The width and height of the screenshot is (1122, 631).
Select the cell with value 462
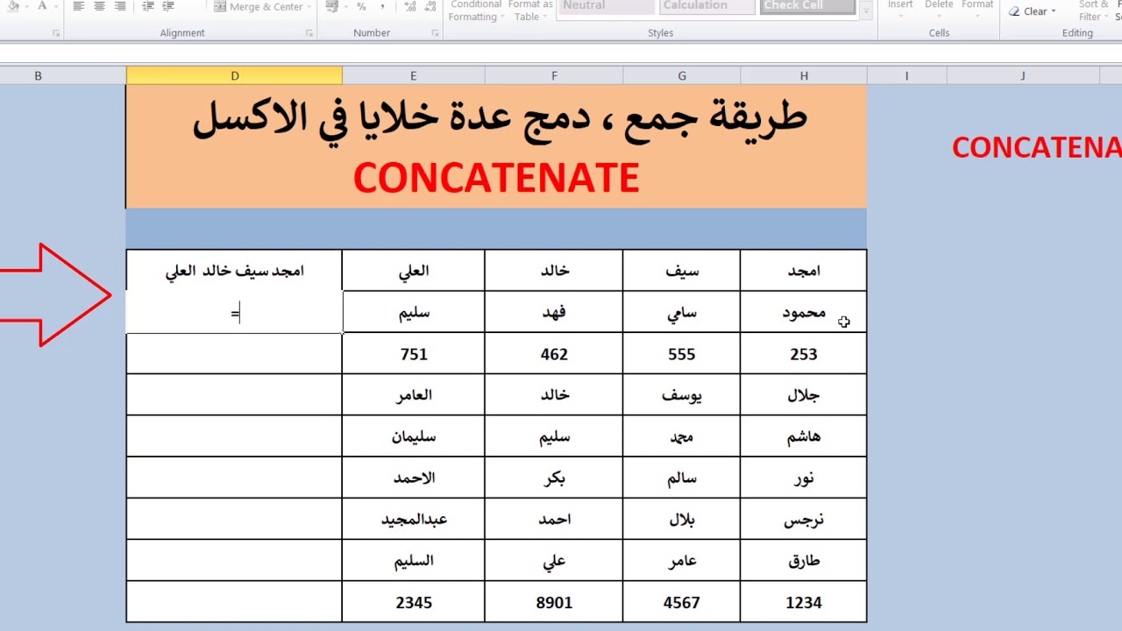554,354
